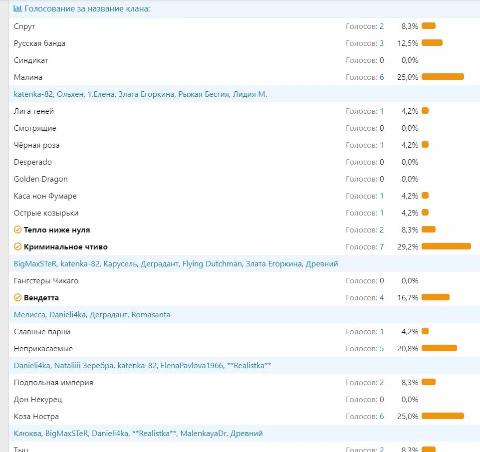Screen dimensions: 480x452
Task: Click the checkmark icon beside Криминальное чтиво
Action: 17,247
